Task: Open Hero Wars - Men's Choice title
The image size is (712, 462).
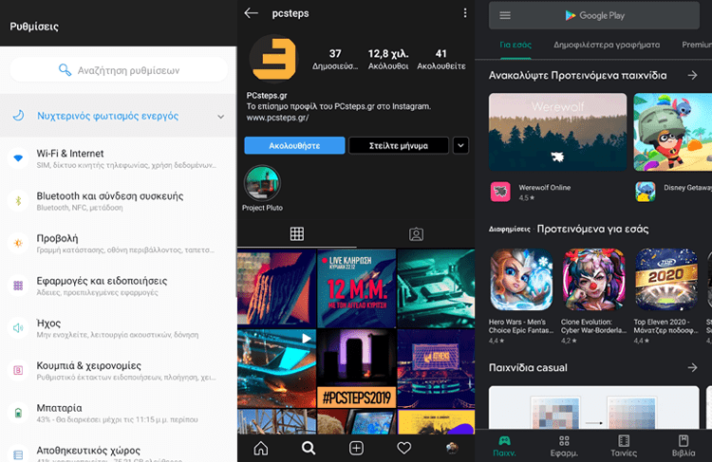Action: [x=520, y=326]
